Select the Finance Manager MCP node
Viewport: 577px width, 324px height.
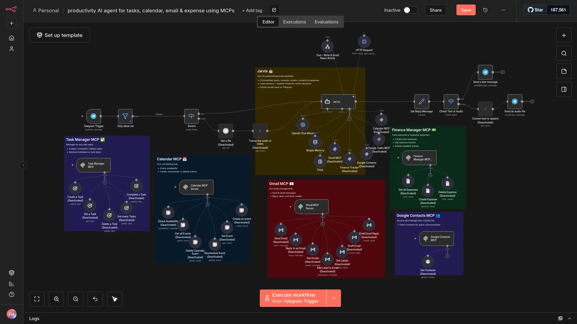pyautogui.click(x=419, y=158)
